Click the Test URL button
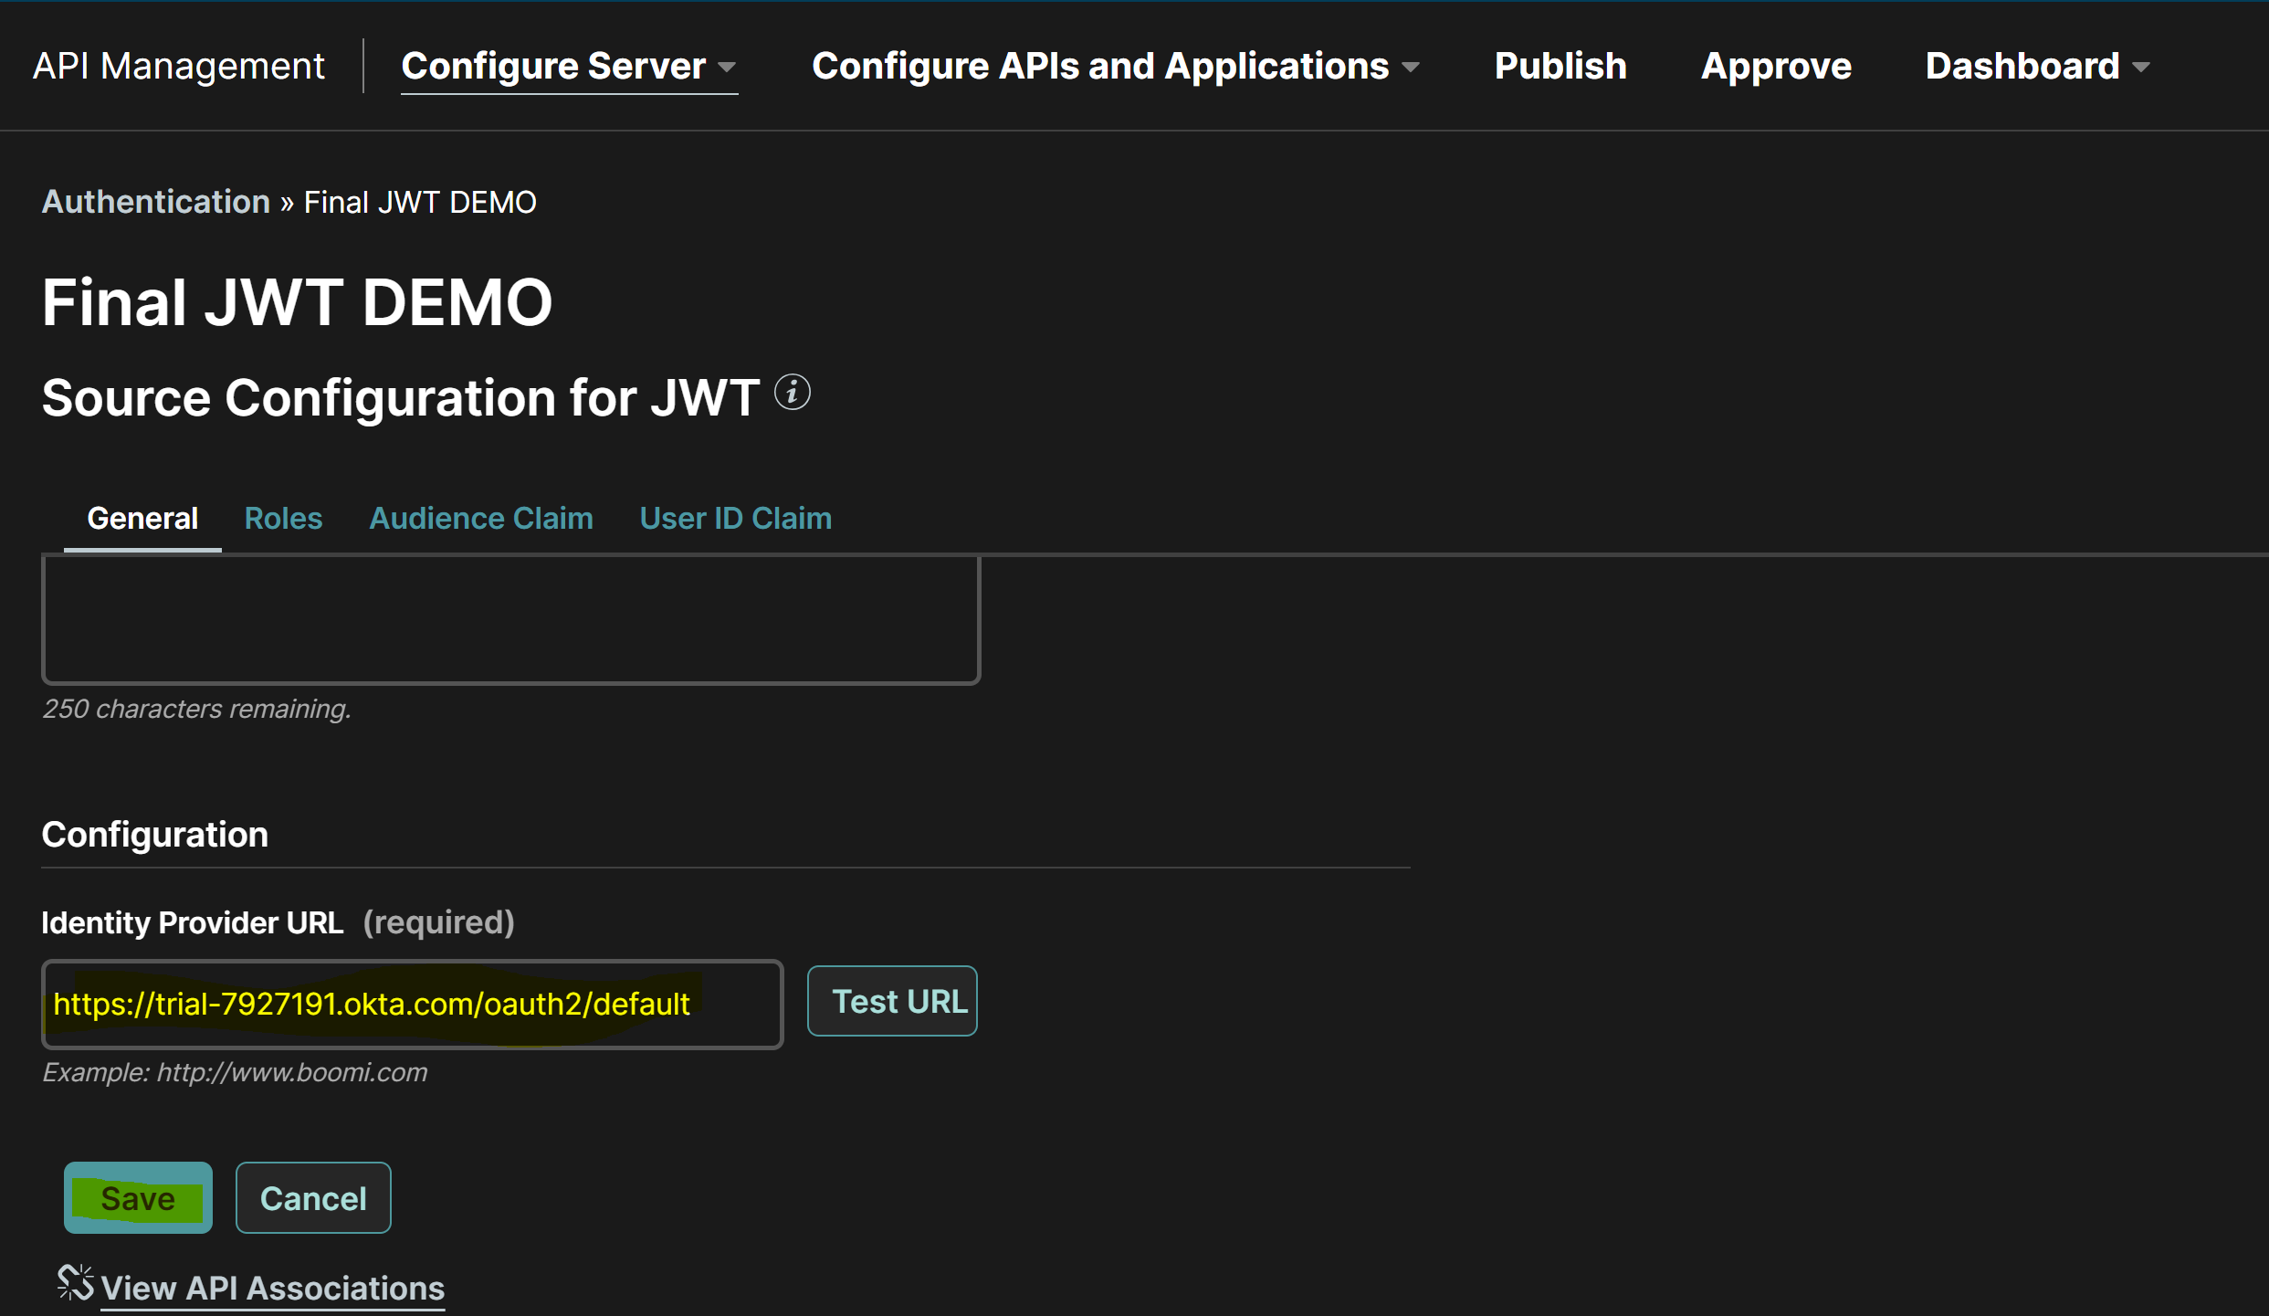Screen dimensions: 2269x1316 (x=891, y=1000)
